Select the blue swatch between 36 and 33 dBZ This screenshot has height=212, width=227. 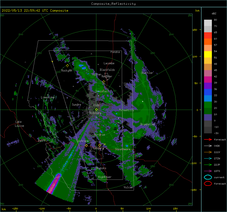[208, 92]
